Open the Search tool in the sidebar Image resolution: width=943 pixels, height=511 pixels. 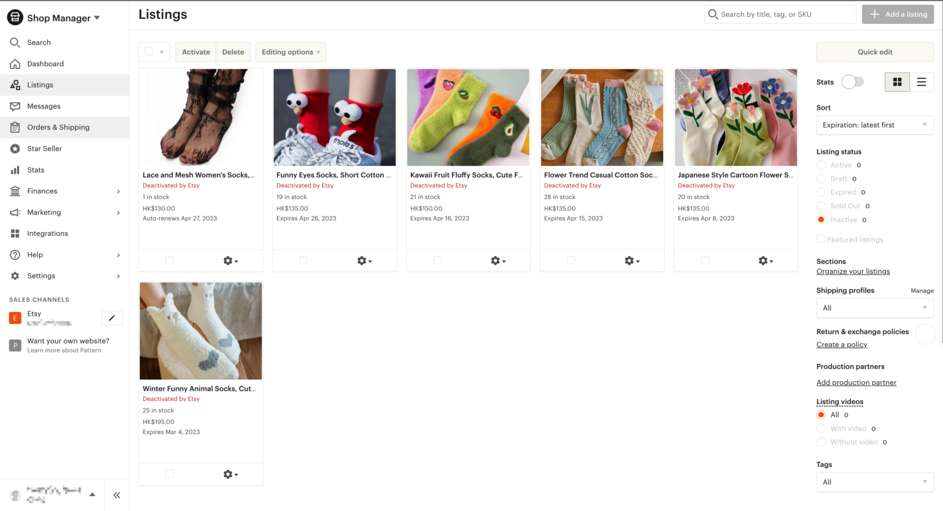click(39, 42)
